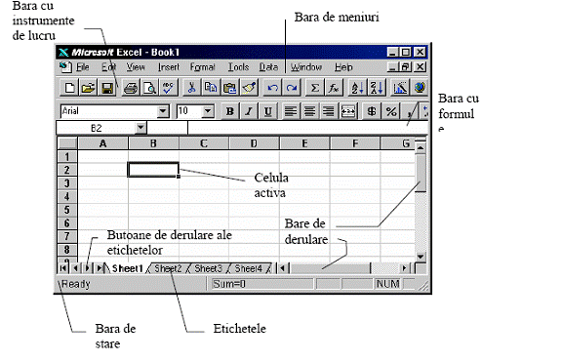Sort ascending with the A-Z icon
The width and height of the screenshot is (562, 362).
point(357,88)
